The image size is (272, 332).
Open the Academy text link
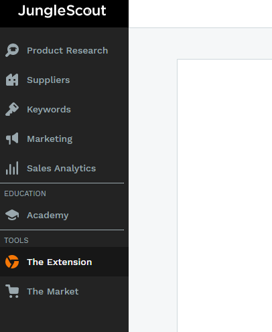click(48, 216)
